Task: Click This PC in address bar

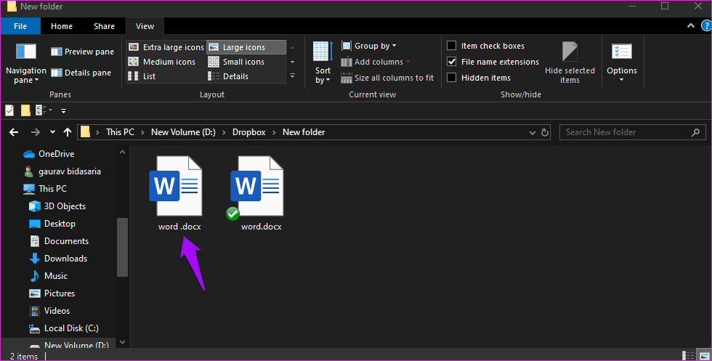Action: click(x=121, y=132)
